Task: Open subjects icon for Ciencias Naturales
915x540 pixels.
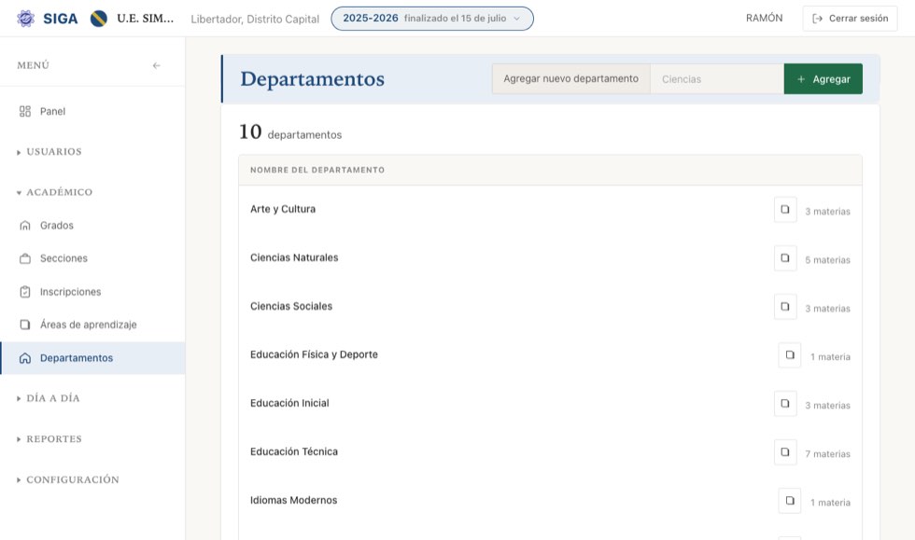Action: point(785,257)
